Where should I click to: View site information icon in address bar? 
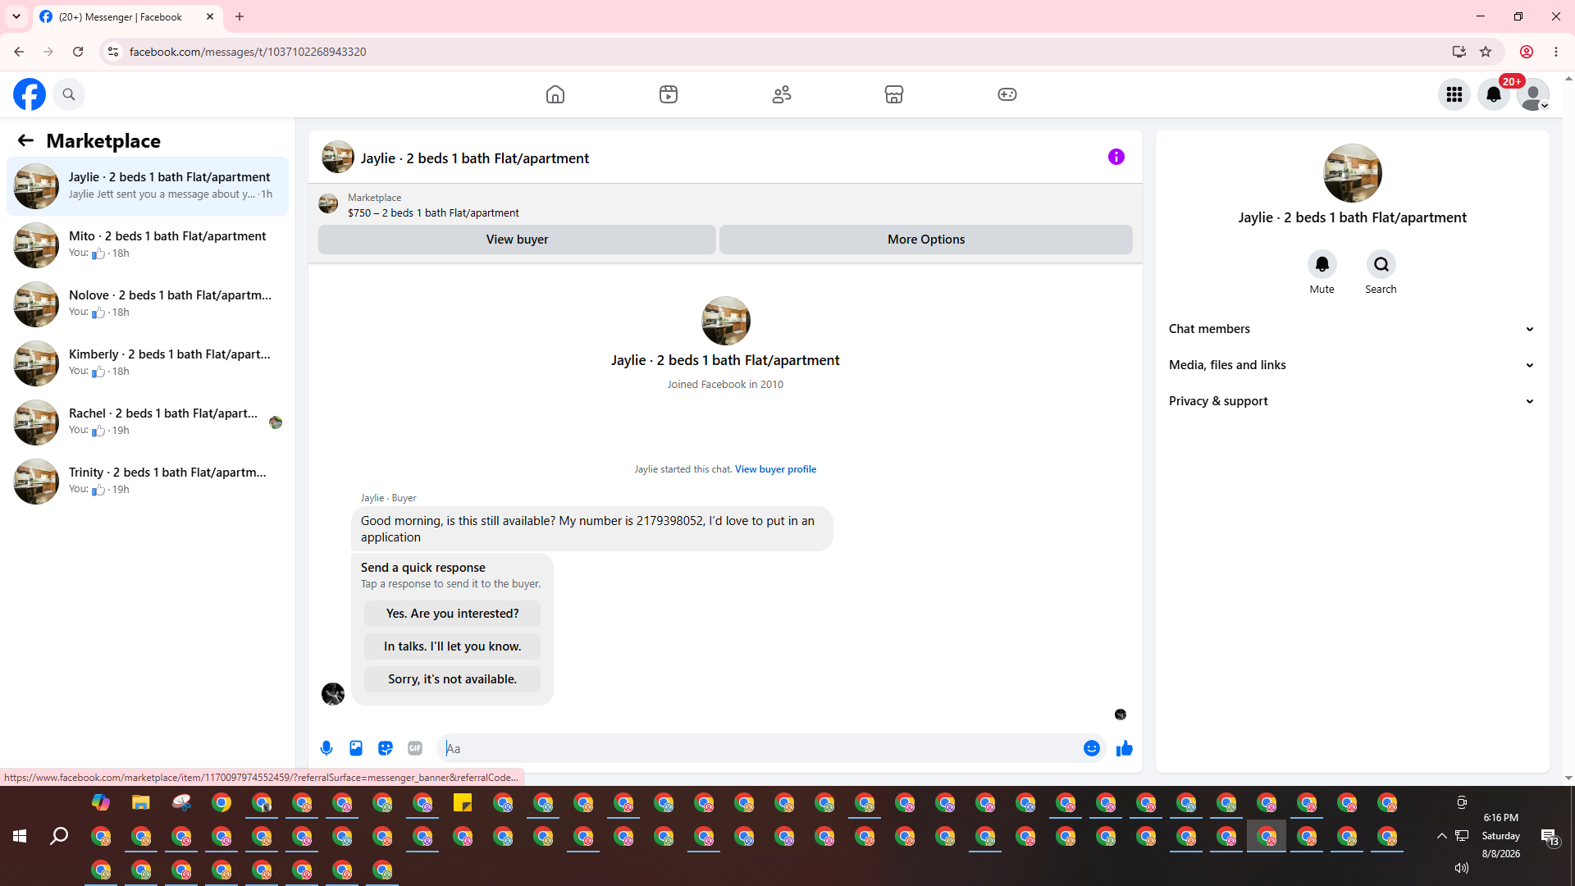[x=113, y=52]
